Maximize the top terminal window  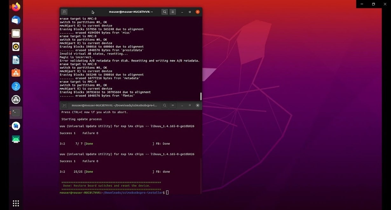(190, 12)
